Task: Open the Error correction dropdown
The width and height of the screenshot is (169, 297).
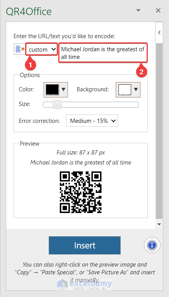Action: click(92, 121)
